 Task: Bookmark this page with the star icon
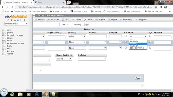(x=156, y=7)
